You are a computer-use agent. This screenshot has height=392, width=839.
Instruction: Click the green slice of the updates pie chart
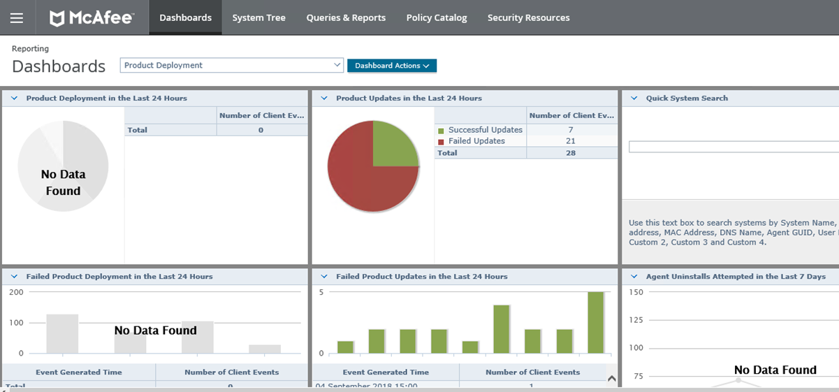point(393,145)
